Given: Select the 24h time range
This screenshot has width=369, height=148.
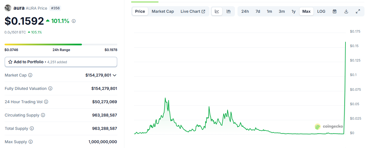Looking at the screenshot, I should tap(245, 11).
